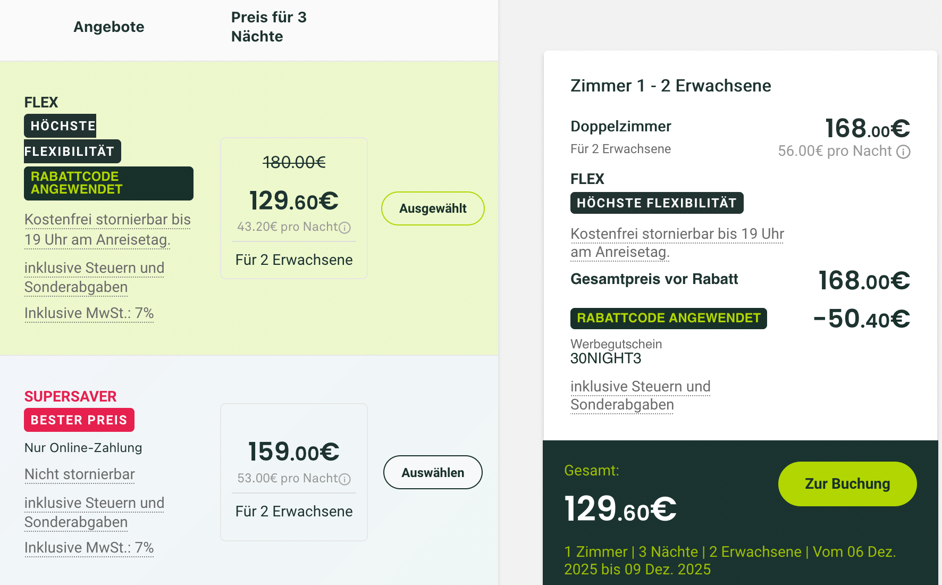Select the 159.00€ SUPERSAVER price card
The height and width of the screenshot is (585, 942).
click(294, 472)
